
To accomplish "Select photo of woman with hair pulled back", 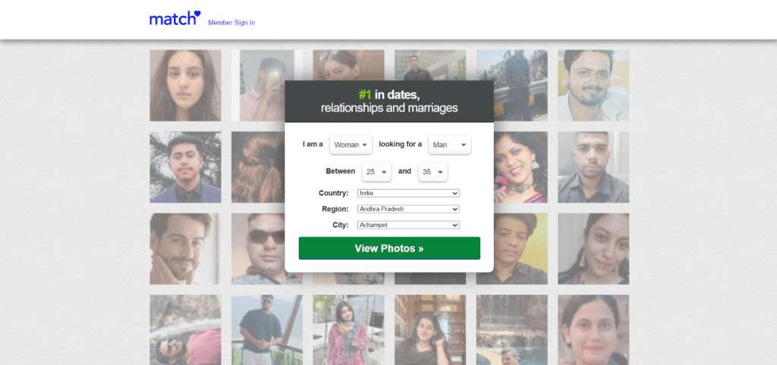I will (593, 330).
